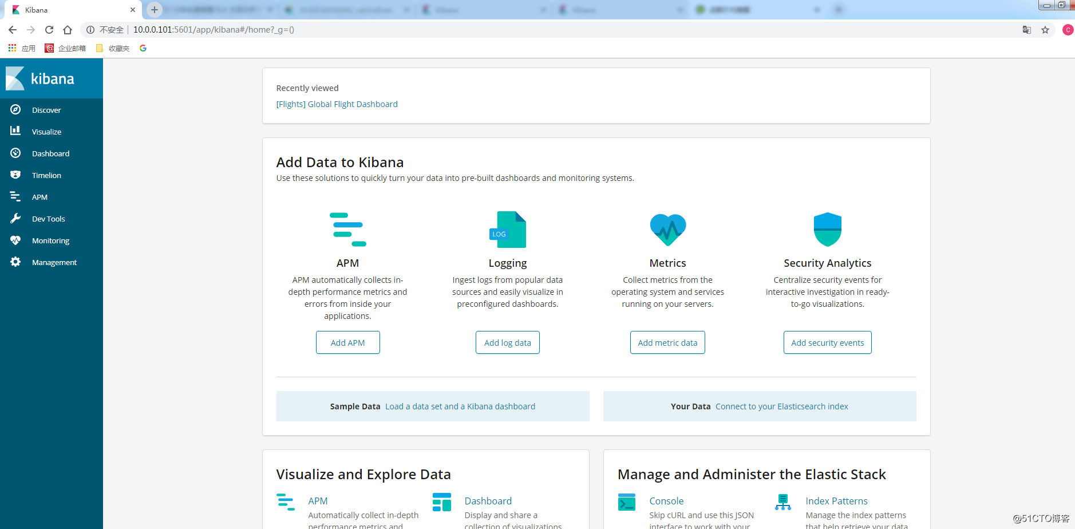This screenshot has width=1075, height=529.
Task: Select Visualize in the sidebar
Action: tap(46, 132)
